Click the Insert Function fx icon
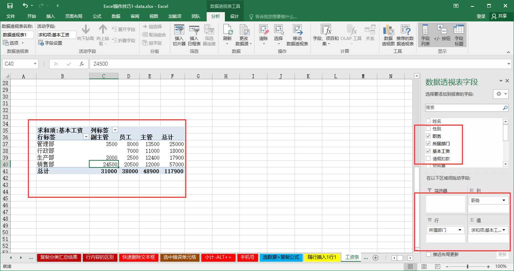The image size is (514, 271). click(82, 64)
